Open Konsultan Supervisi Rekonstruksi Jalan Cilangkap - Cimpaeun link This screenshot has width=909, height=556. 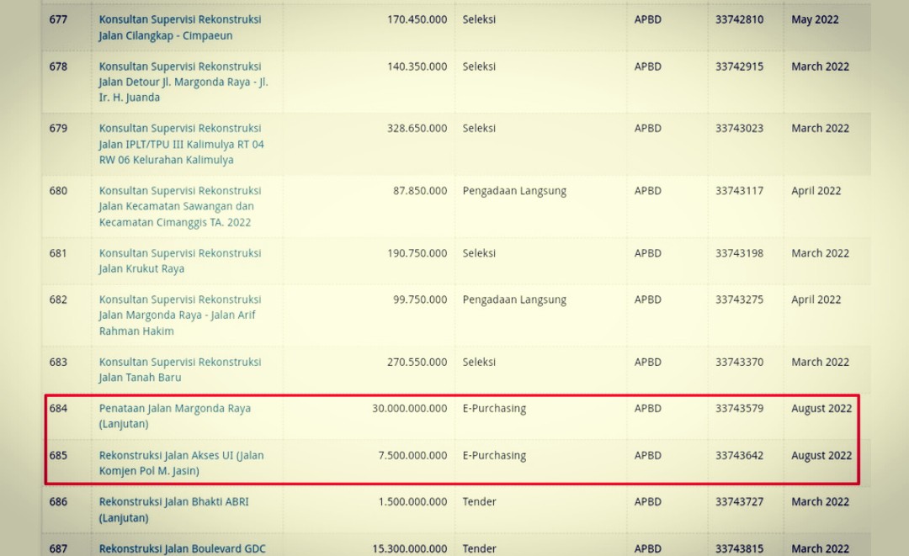pyautogui.click(x=179, y=28)
